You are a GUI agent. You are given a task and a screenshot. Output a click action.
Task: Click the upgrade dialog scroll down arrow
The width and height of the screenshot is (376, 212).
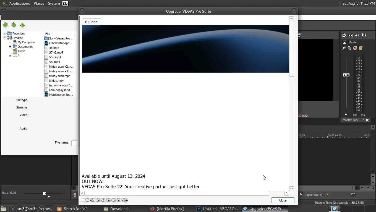pos(291,189)
